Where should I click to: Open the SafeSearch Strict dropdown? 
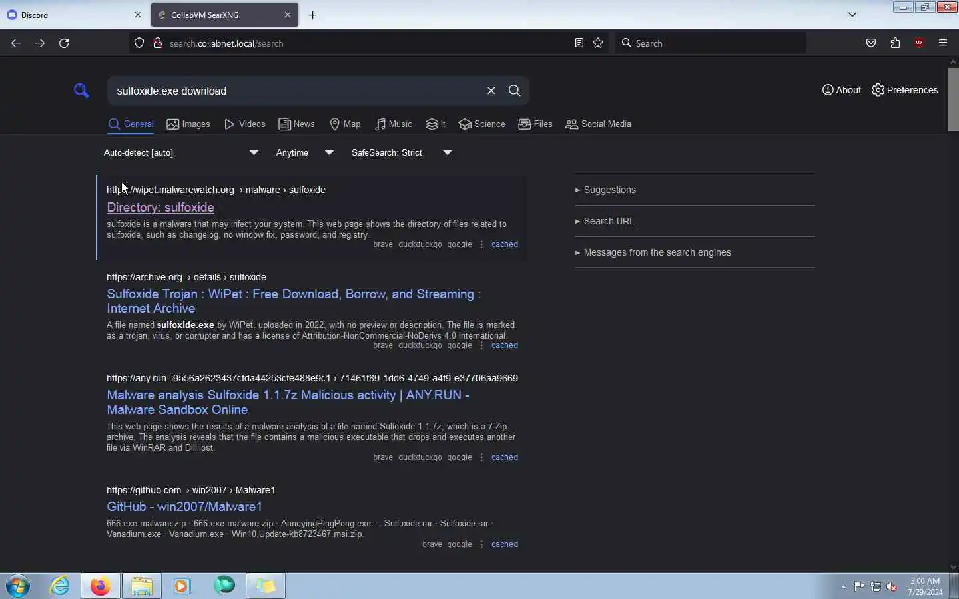pos(402,153)
